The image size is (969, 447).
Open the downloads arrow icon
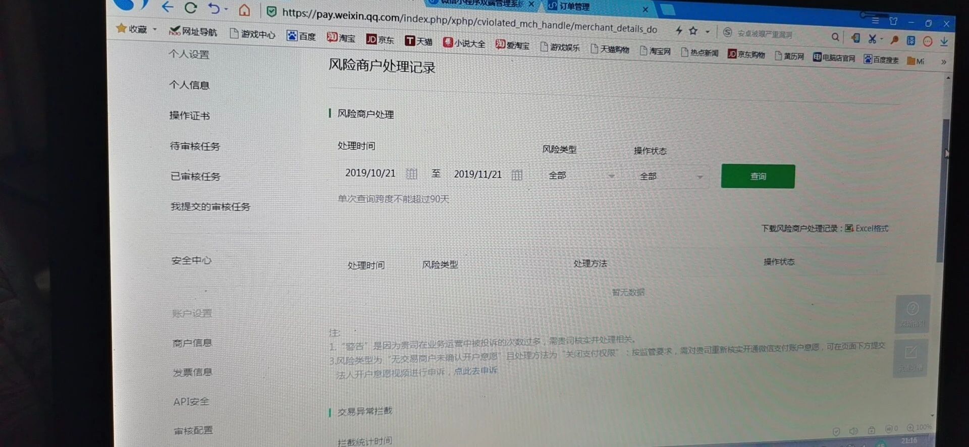click(944, 42)
